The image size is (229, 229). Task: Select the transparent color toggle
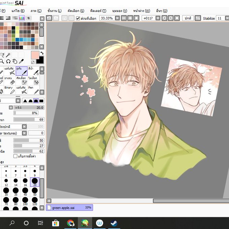pos(33,62)
